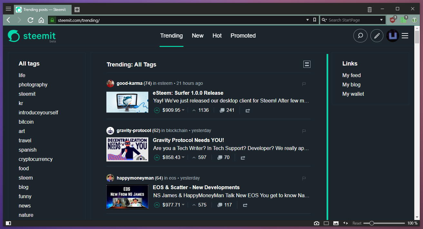Open a new tab with the plus button
Image resolution: width=423 pixels, height=229 pixels.
pyautogui.click(x=77, y=10)
